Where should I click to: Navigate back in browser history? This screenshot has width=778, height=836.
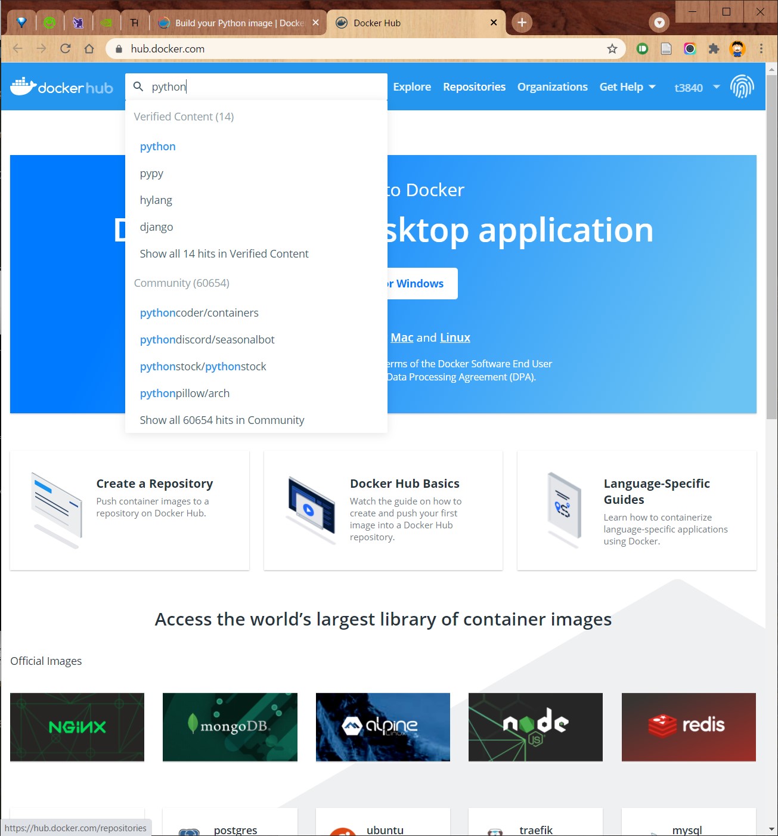point(18,49)
